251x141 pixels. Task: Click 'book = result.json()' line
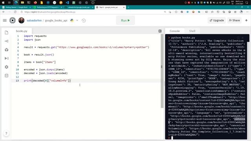(39, 55)
